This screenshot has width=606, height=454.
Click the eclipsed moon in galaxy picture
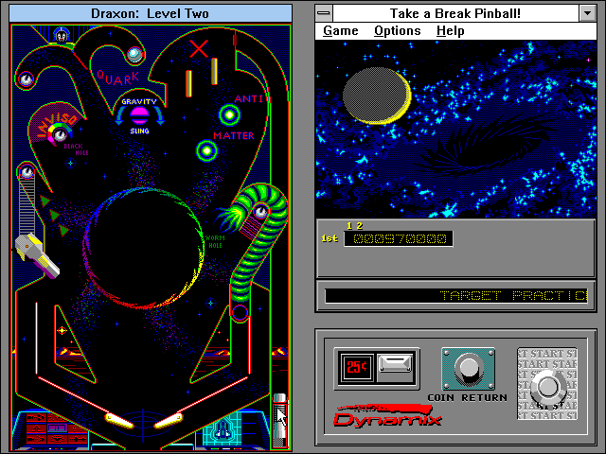point(377,96)
